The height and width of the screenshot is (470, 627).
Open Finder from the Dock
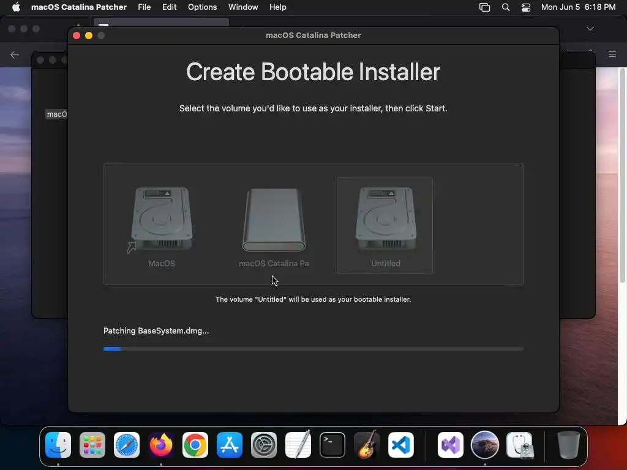pos(58,445)
